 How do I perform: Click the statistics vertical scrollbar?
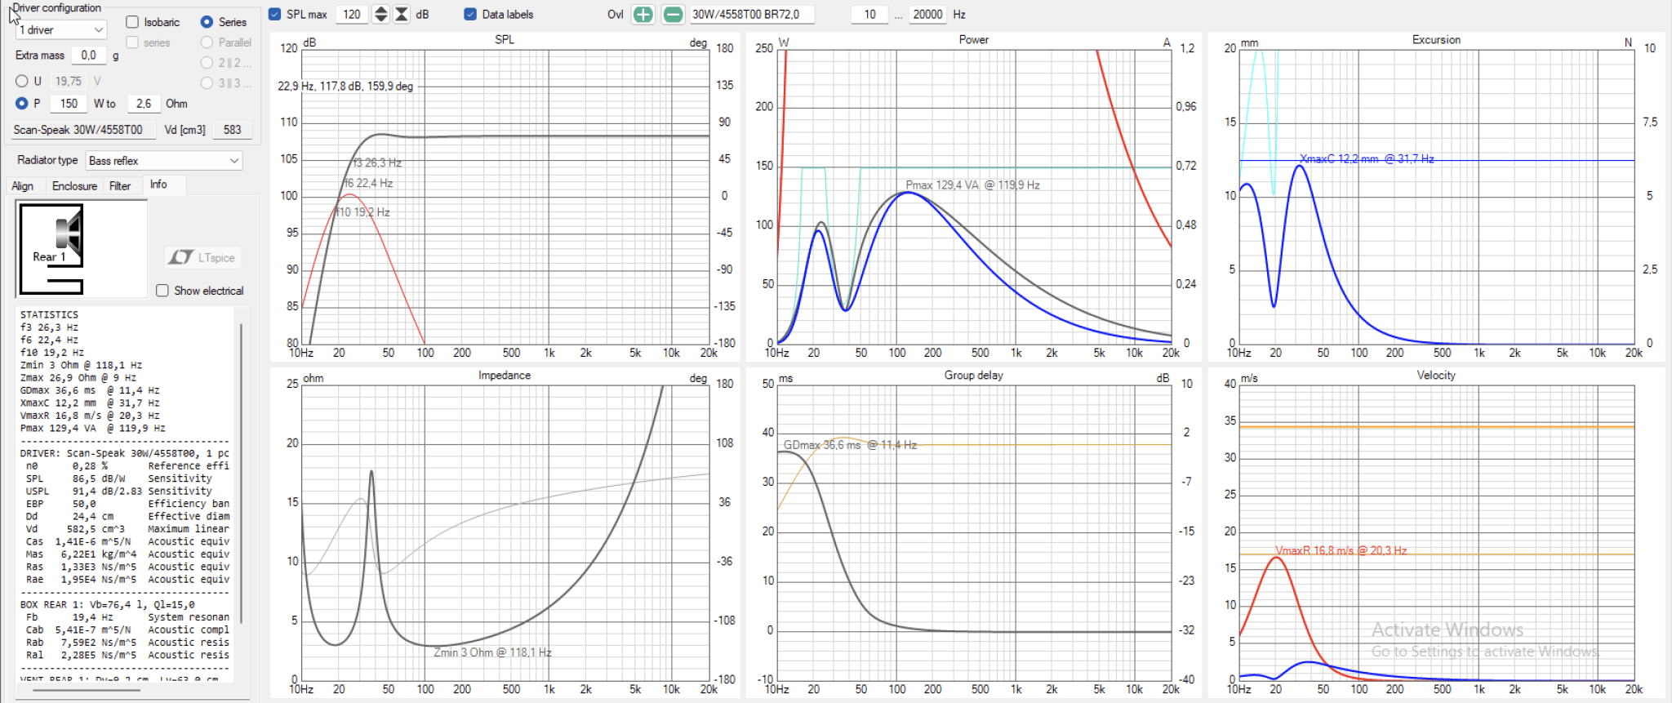242,474
